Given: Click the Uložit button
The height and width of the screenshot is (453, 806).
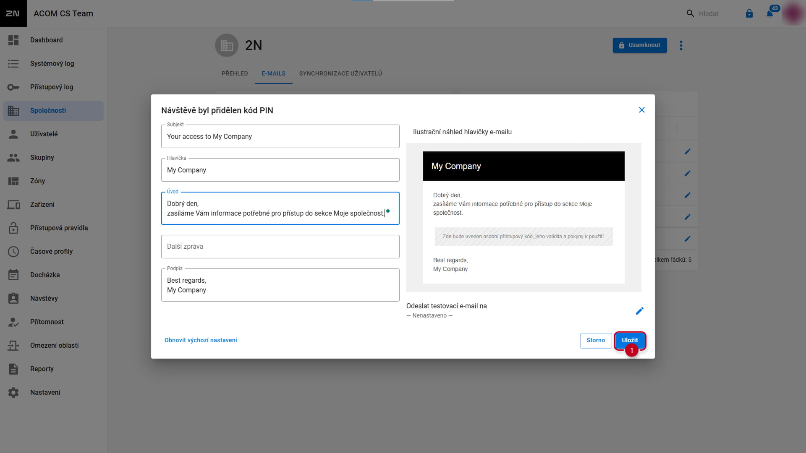Looking at the screenshot, I should (630, 340).
